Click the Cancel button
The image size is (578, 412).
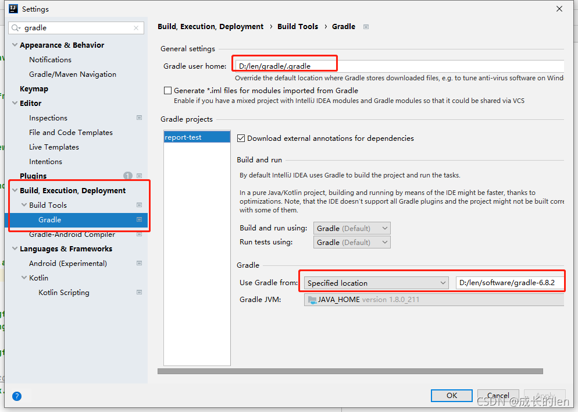[x=498, y=395]
